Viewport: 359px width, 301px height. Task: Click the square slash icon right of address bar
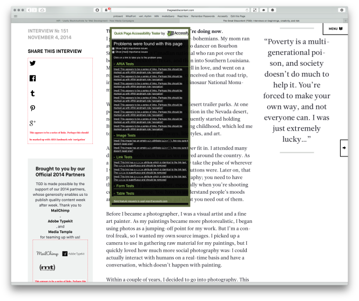pos(255,10)
